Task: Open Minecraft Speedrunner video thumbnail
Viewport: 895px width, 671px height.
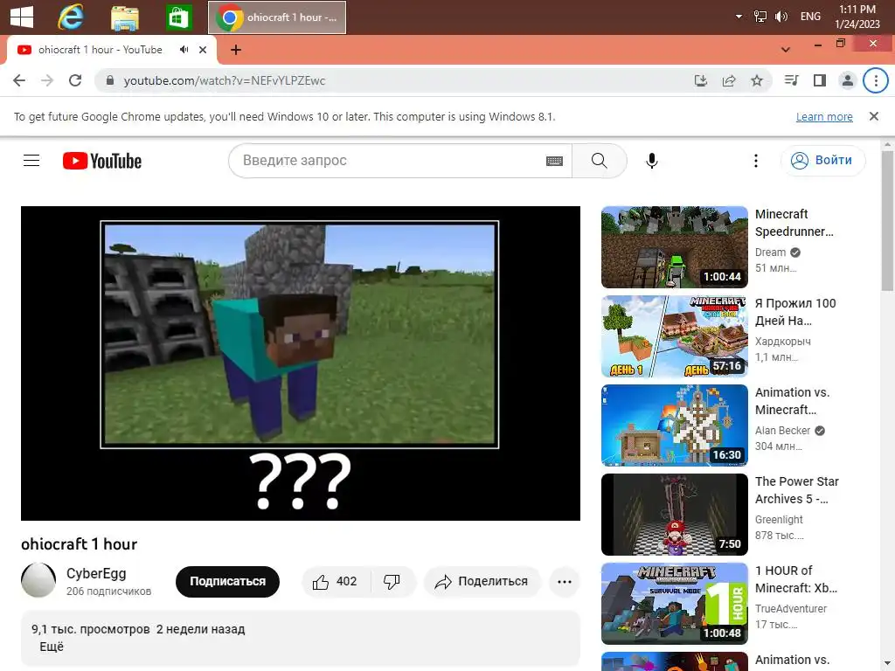Action: coord(674,247)
